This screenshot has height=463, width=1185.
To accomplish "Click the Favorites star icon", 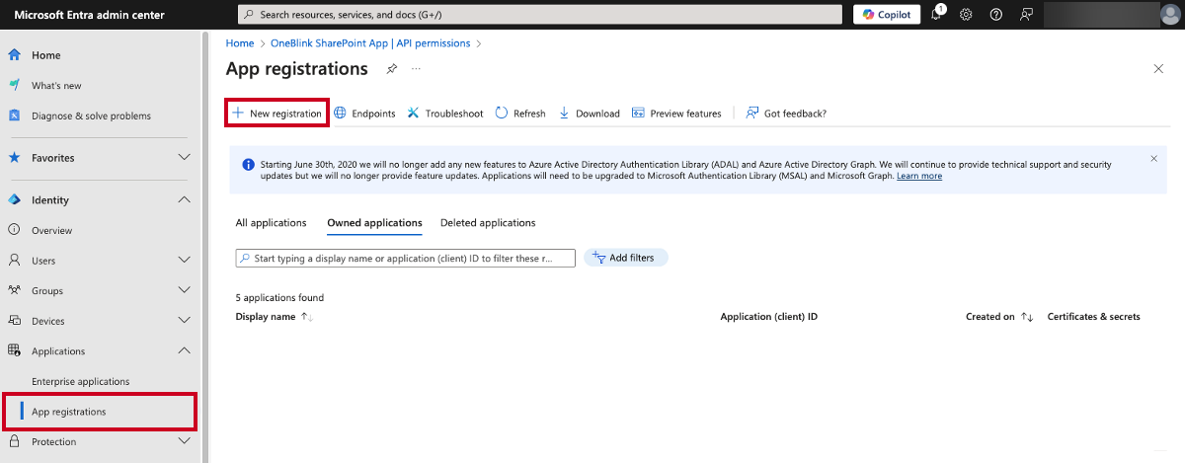I will 15,158.
